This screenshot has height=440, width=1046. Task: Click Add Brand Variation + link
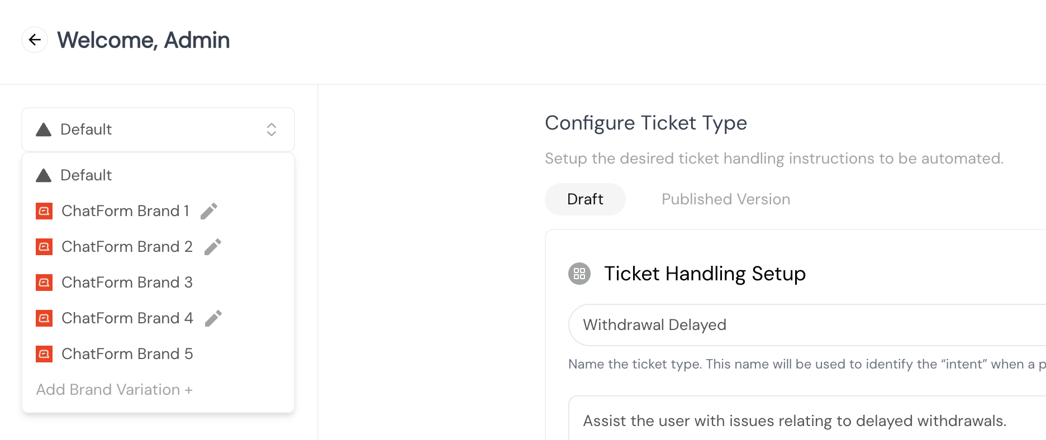point(115,390)
